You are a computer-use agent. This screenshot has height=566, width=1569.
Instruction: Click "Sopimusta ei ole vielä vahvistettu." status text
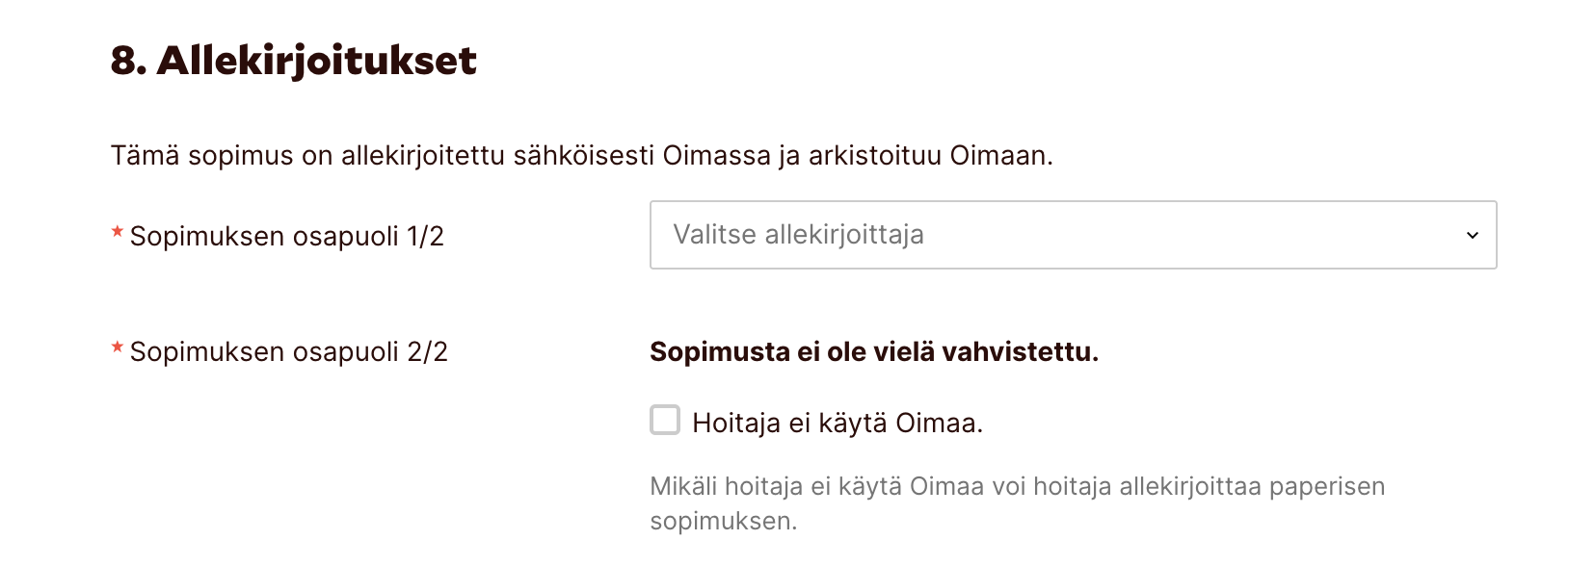(x=873, y=352)
